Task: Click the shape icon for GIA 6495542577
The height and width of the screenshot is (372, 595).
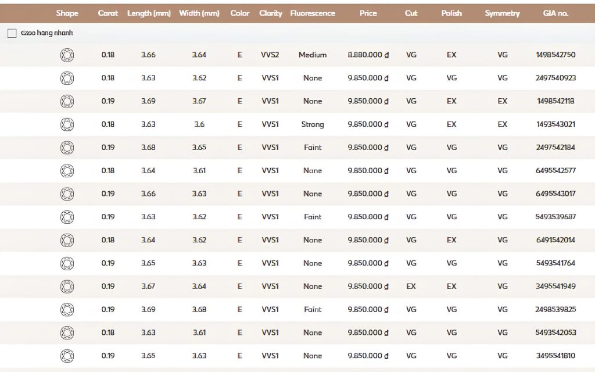Action: tap(67, 171)
